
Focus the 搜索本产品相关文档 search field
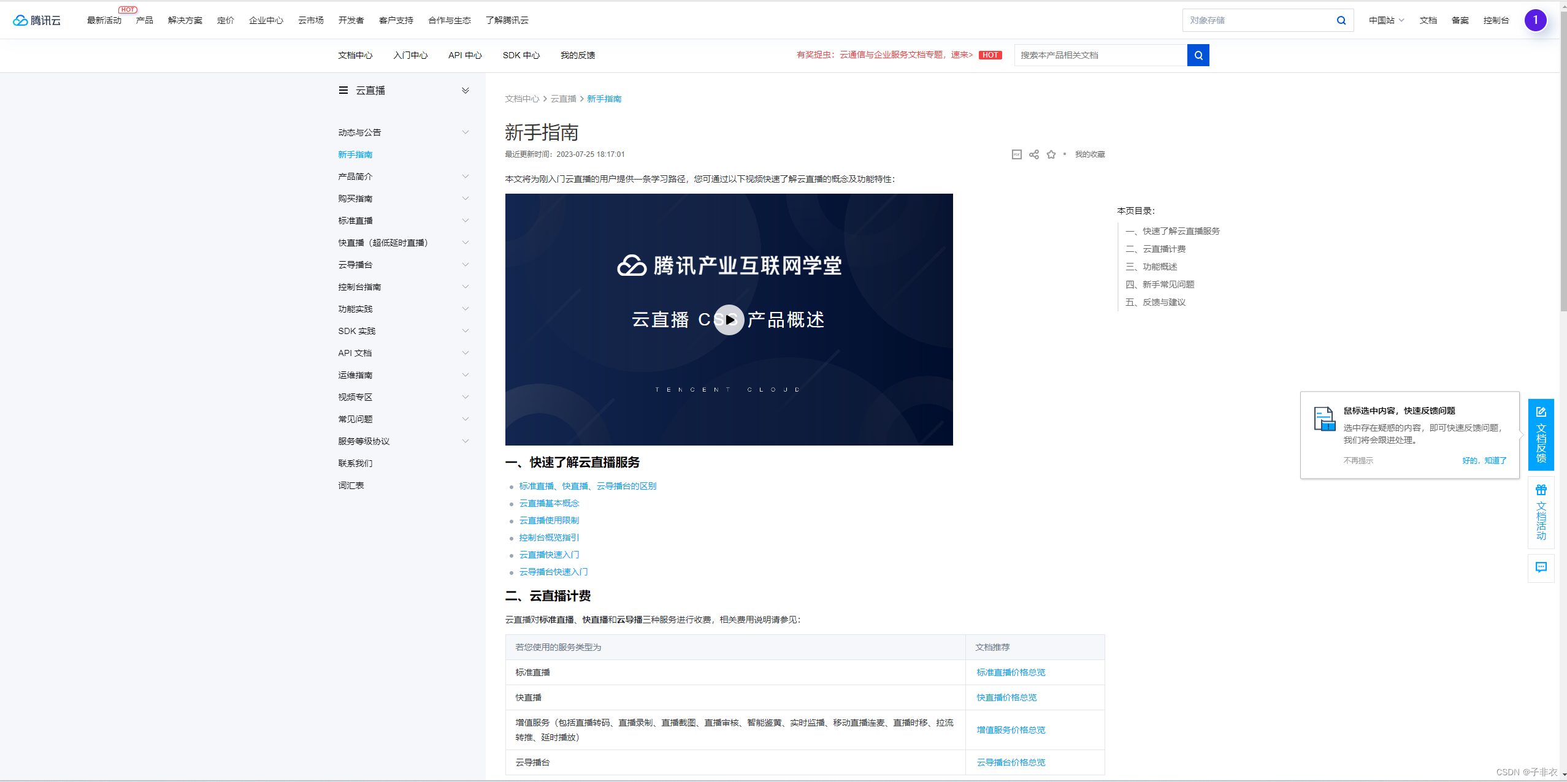click(x=1101, y=55)
